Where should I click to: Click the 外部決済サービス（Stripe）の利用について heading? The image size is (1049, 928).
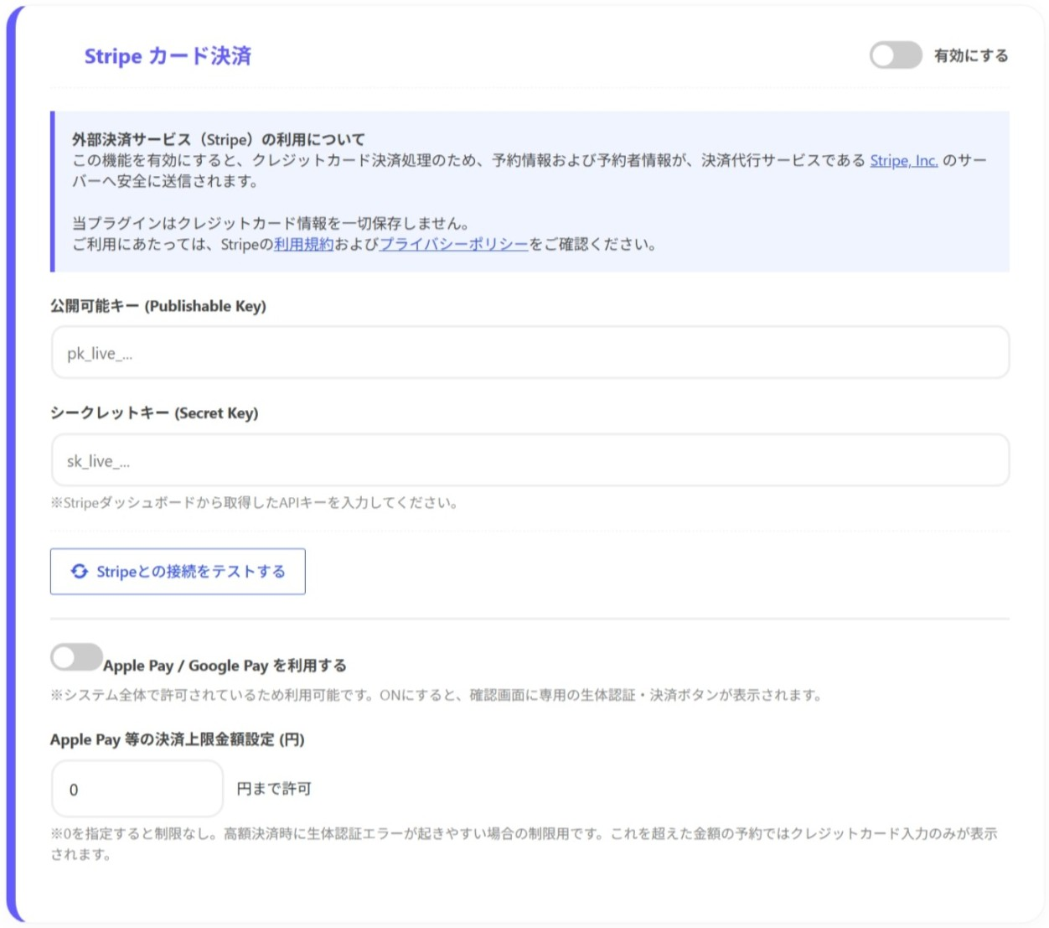219,139
